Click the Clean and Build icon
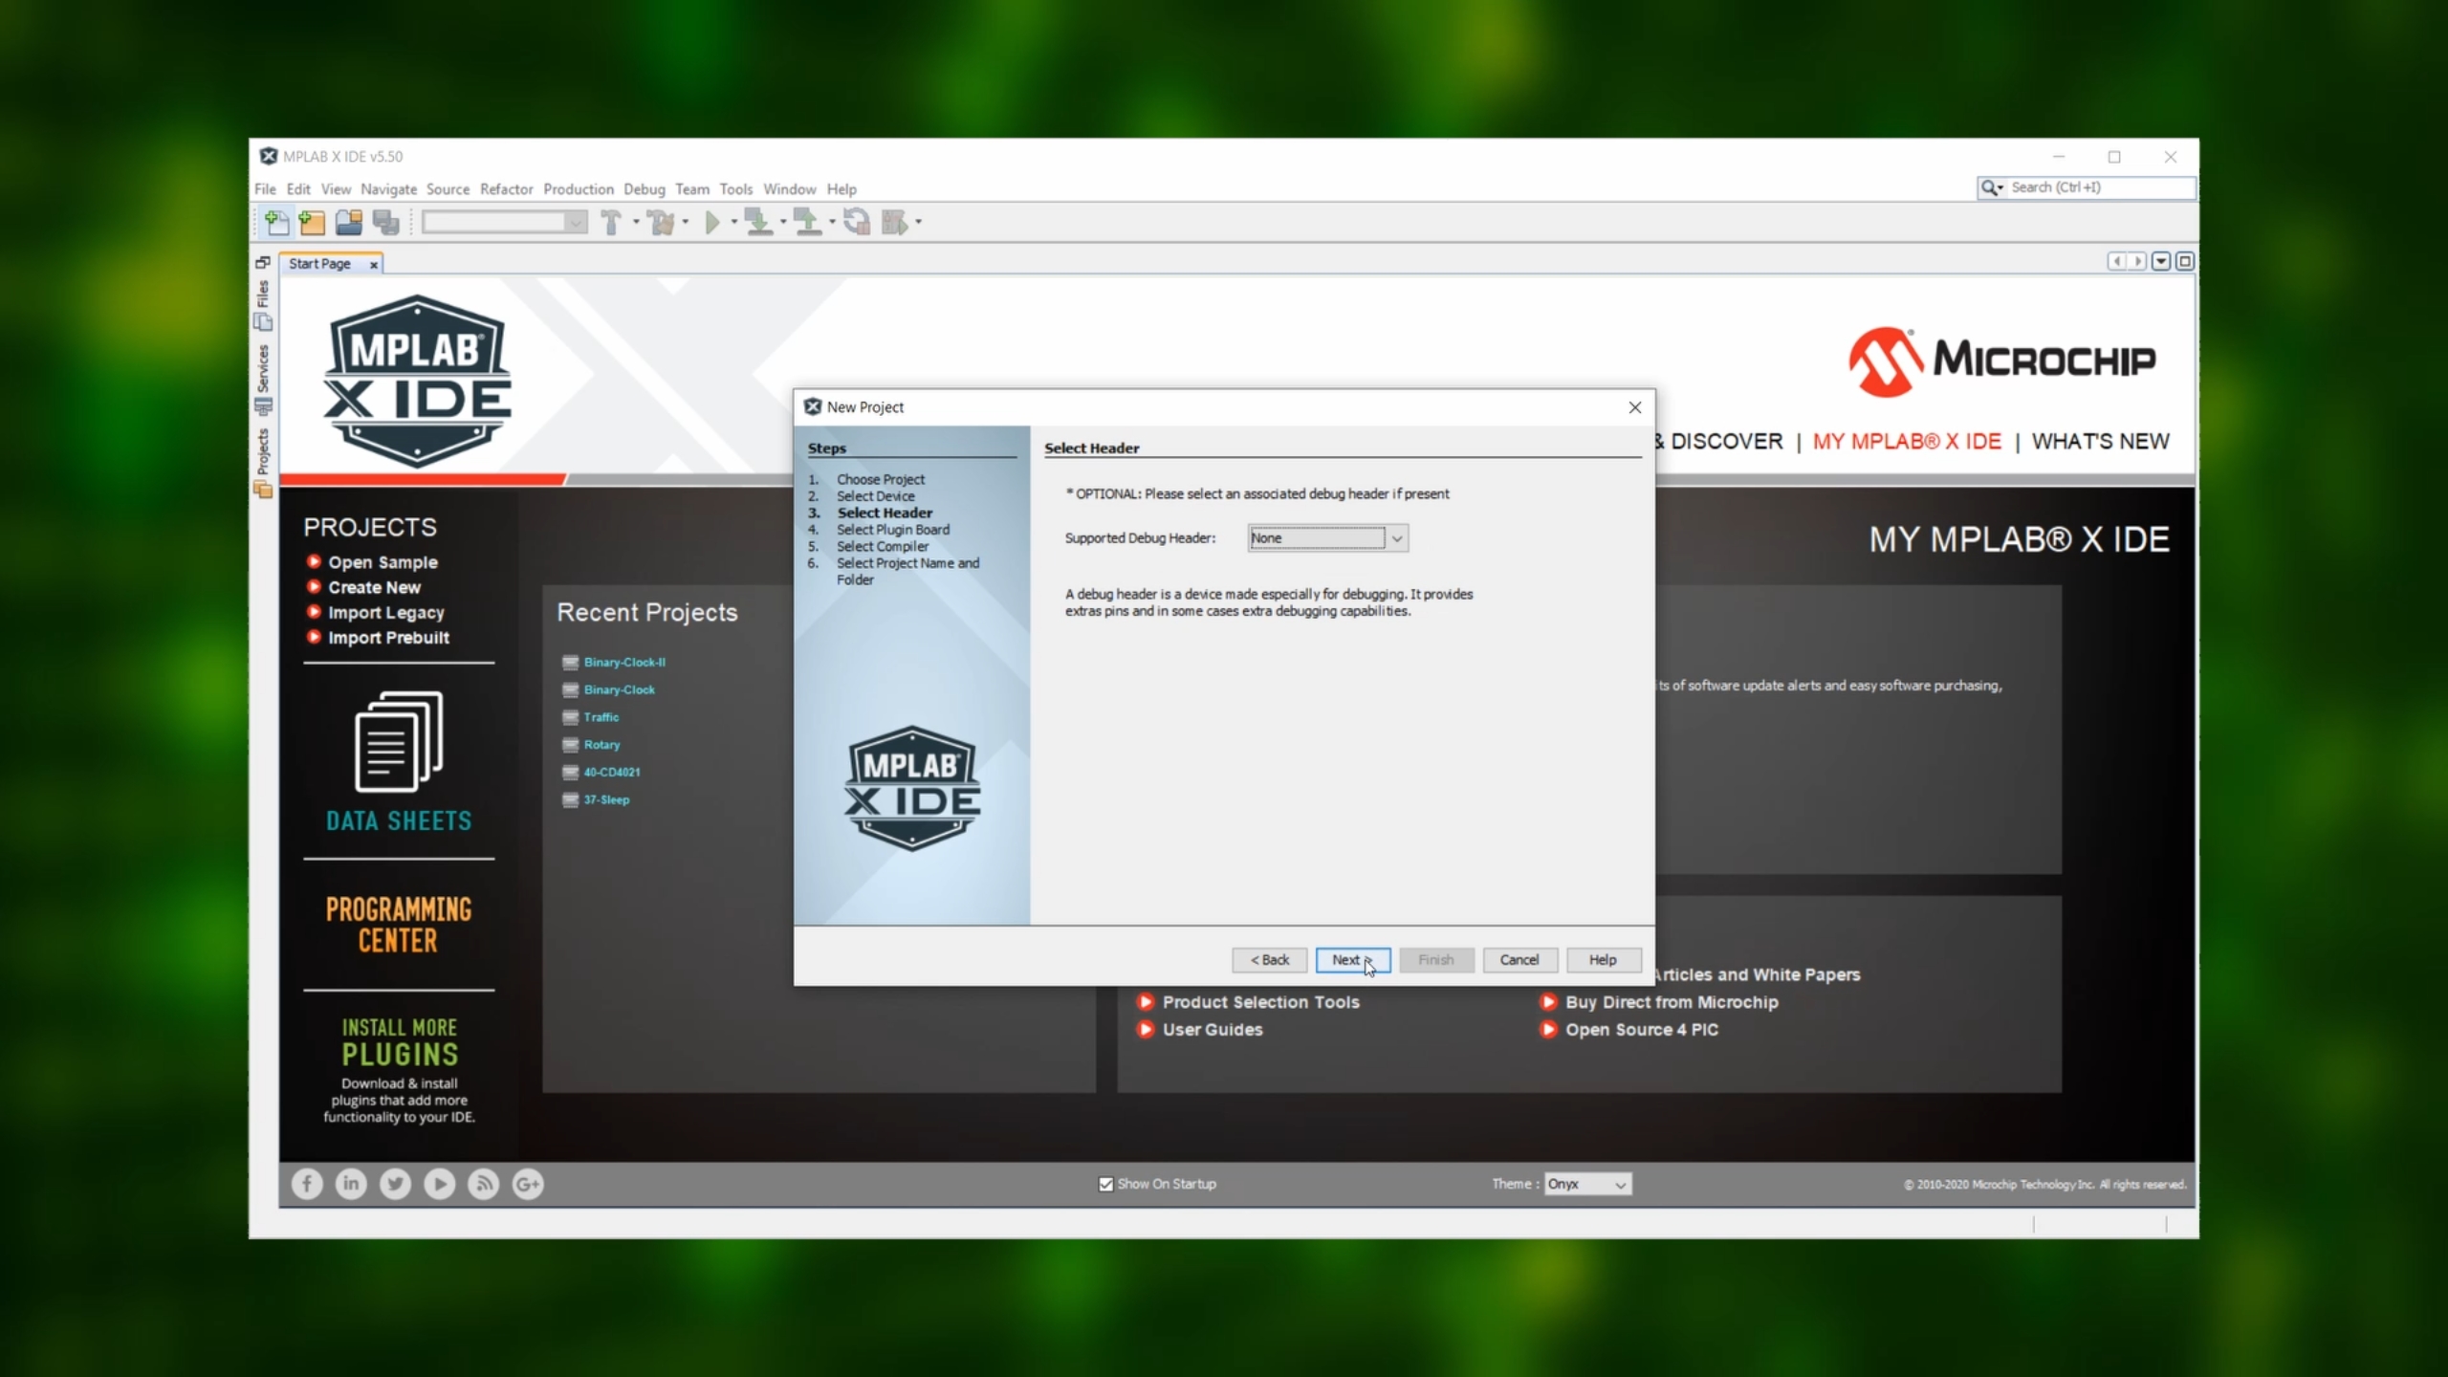 [x=660, y=223]
